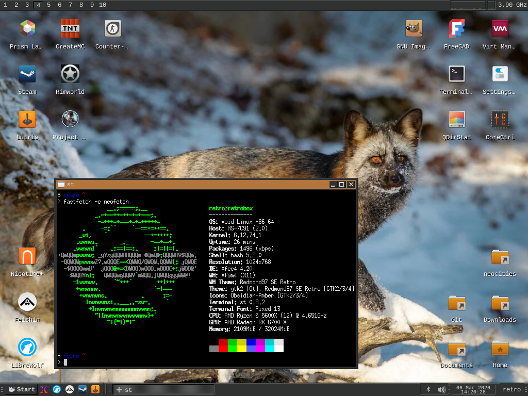
Task: Open the LibreWolf browser desktop icon
Action: 27,348
